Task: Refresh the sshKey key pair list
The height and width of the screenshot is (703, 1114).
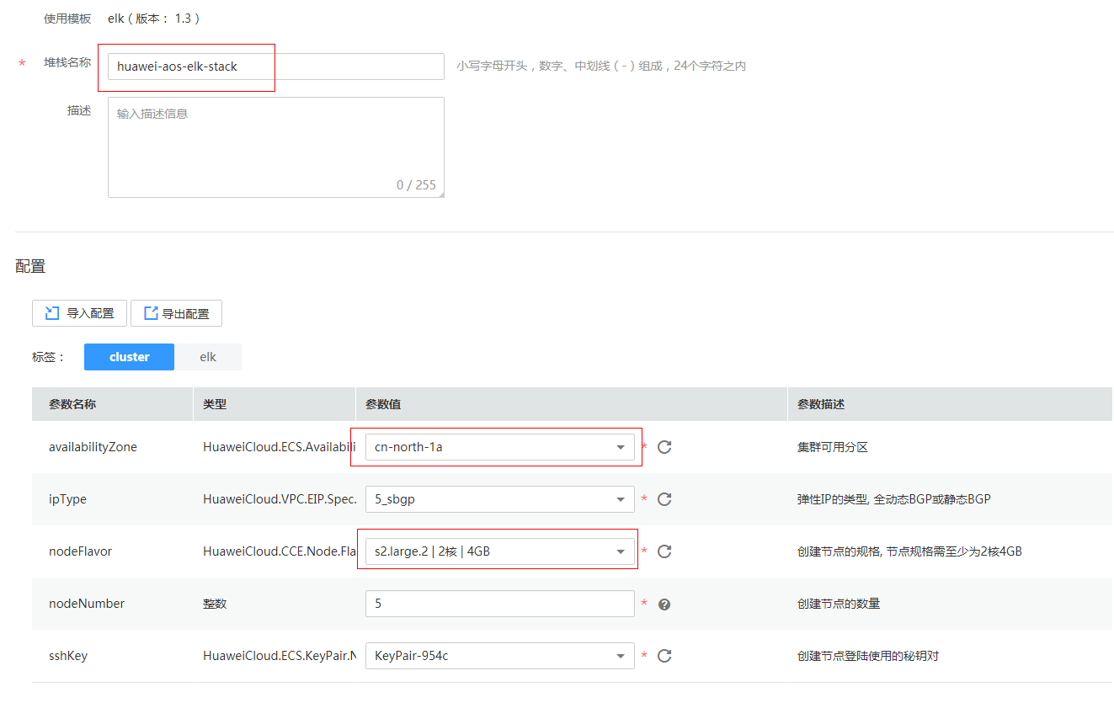Action: click(664, 656)
